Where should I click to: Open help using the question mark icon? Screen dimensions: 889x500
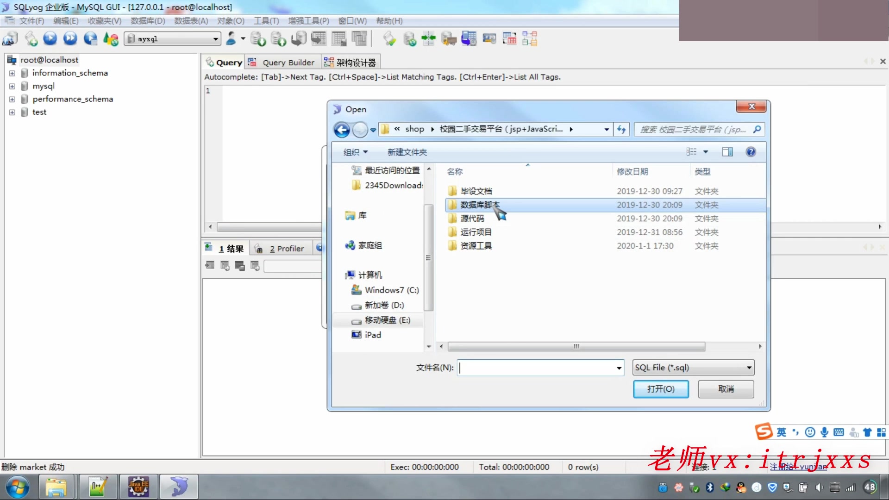coord(751,152)
